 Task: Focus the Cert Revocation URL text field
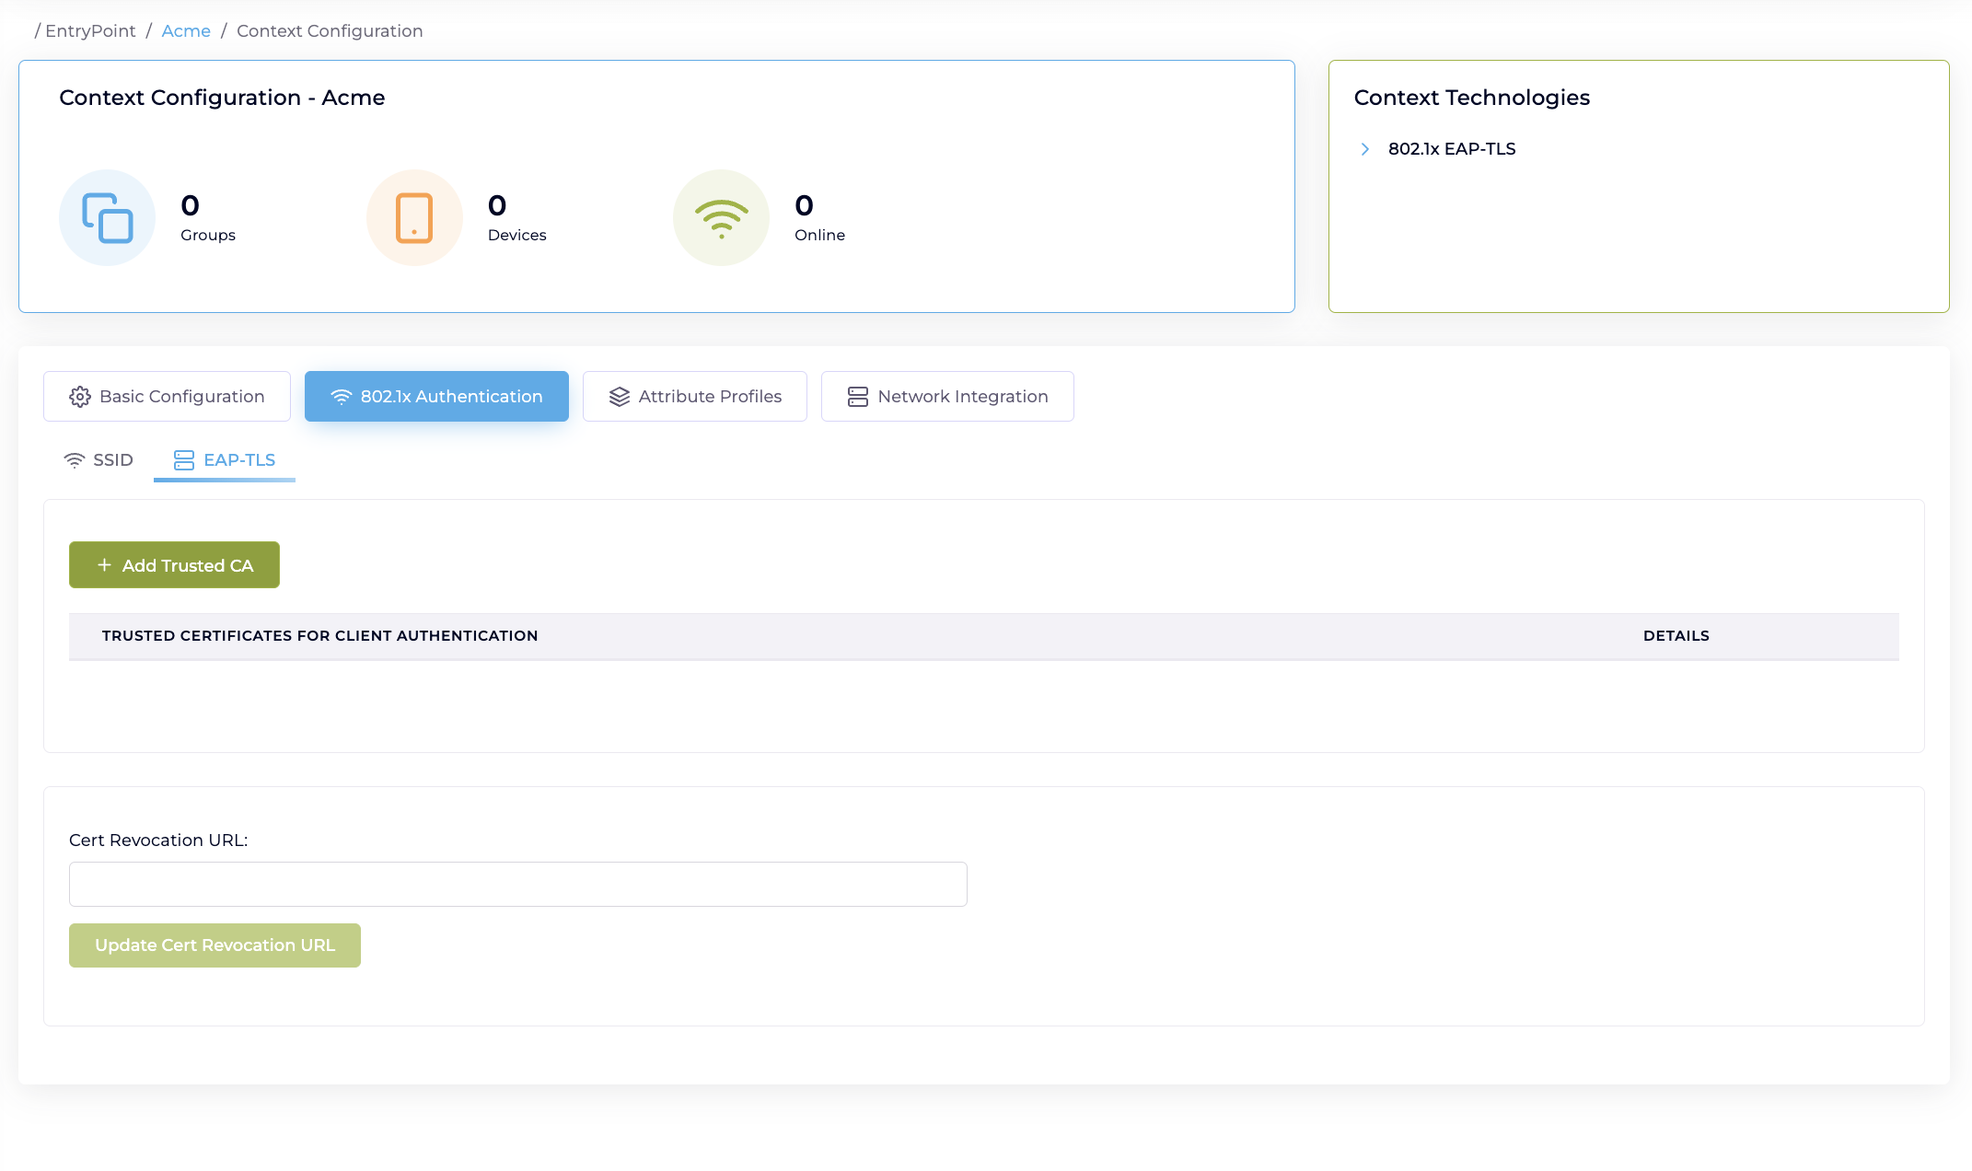(x=517, y=884)
